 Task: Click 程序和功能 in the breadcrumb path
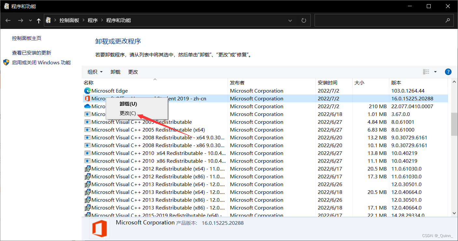[x=119, y=20]
